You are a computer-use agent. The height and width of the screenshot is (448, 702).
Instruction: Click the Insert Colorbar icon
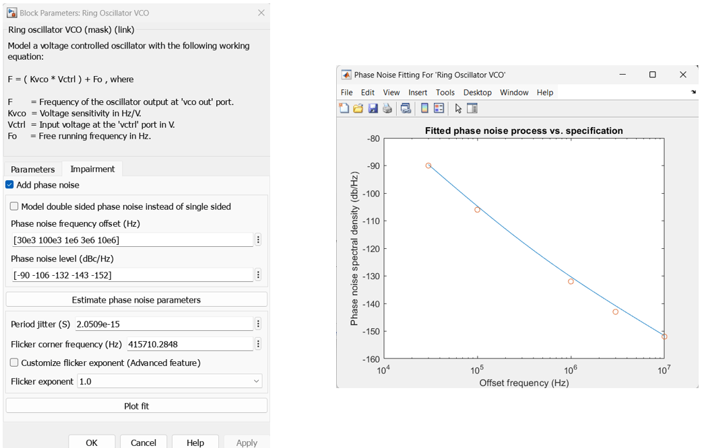[424, 108]
